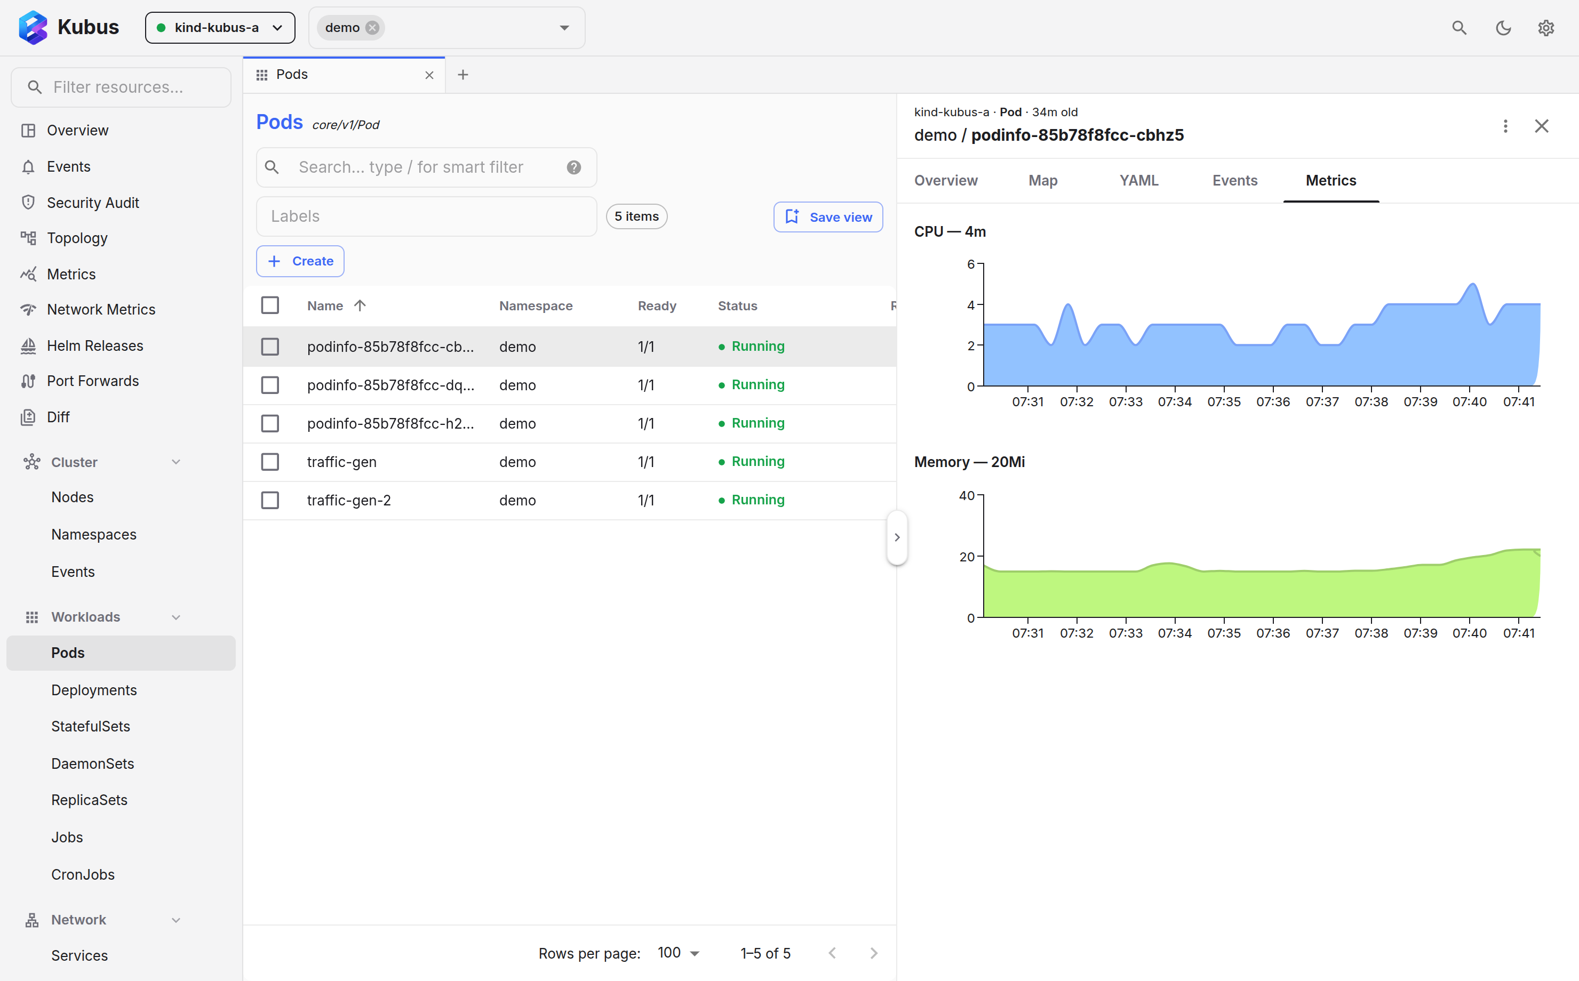Add a new tab with plus icon
The width and height of the screenshot is (1579, 981).
pos(462,75)
